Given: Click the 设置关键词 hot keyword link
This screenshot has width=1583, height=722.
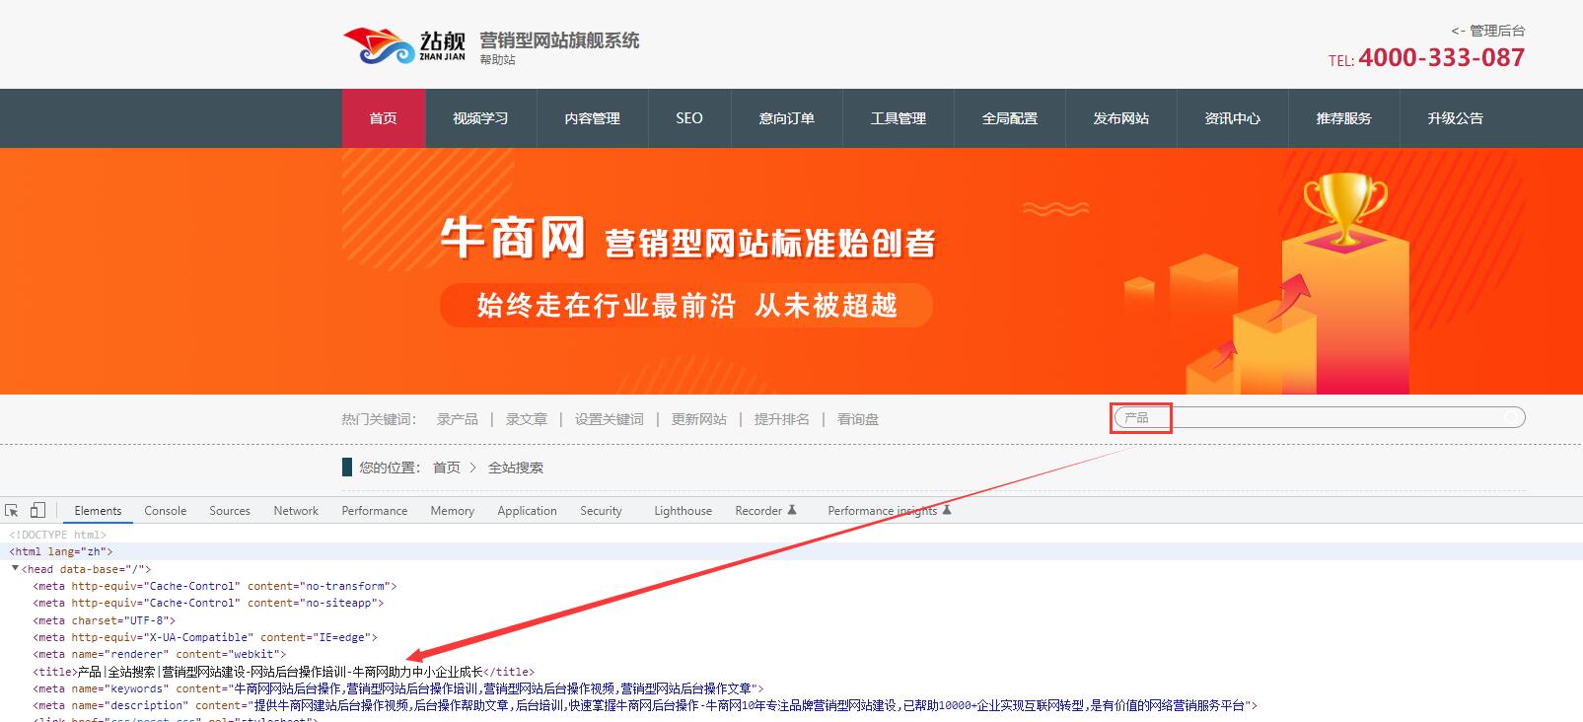Looking at the screenshot, I should click(x=610, y=419).
